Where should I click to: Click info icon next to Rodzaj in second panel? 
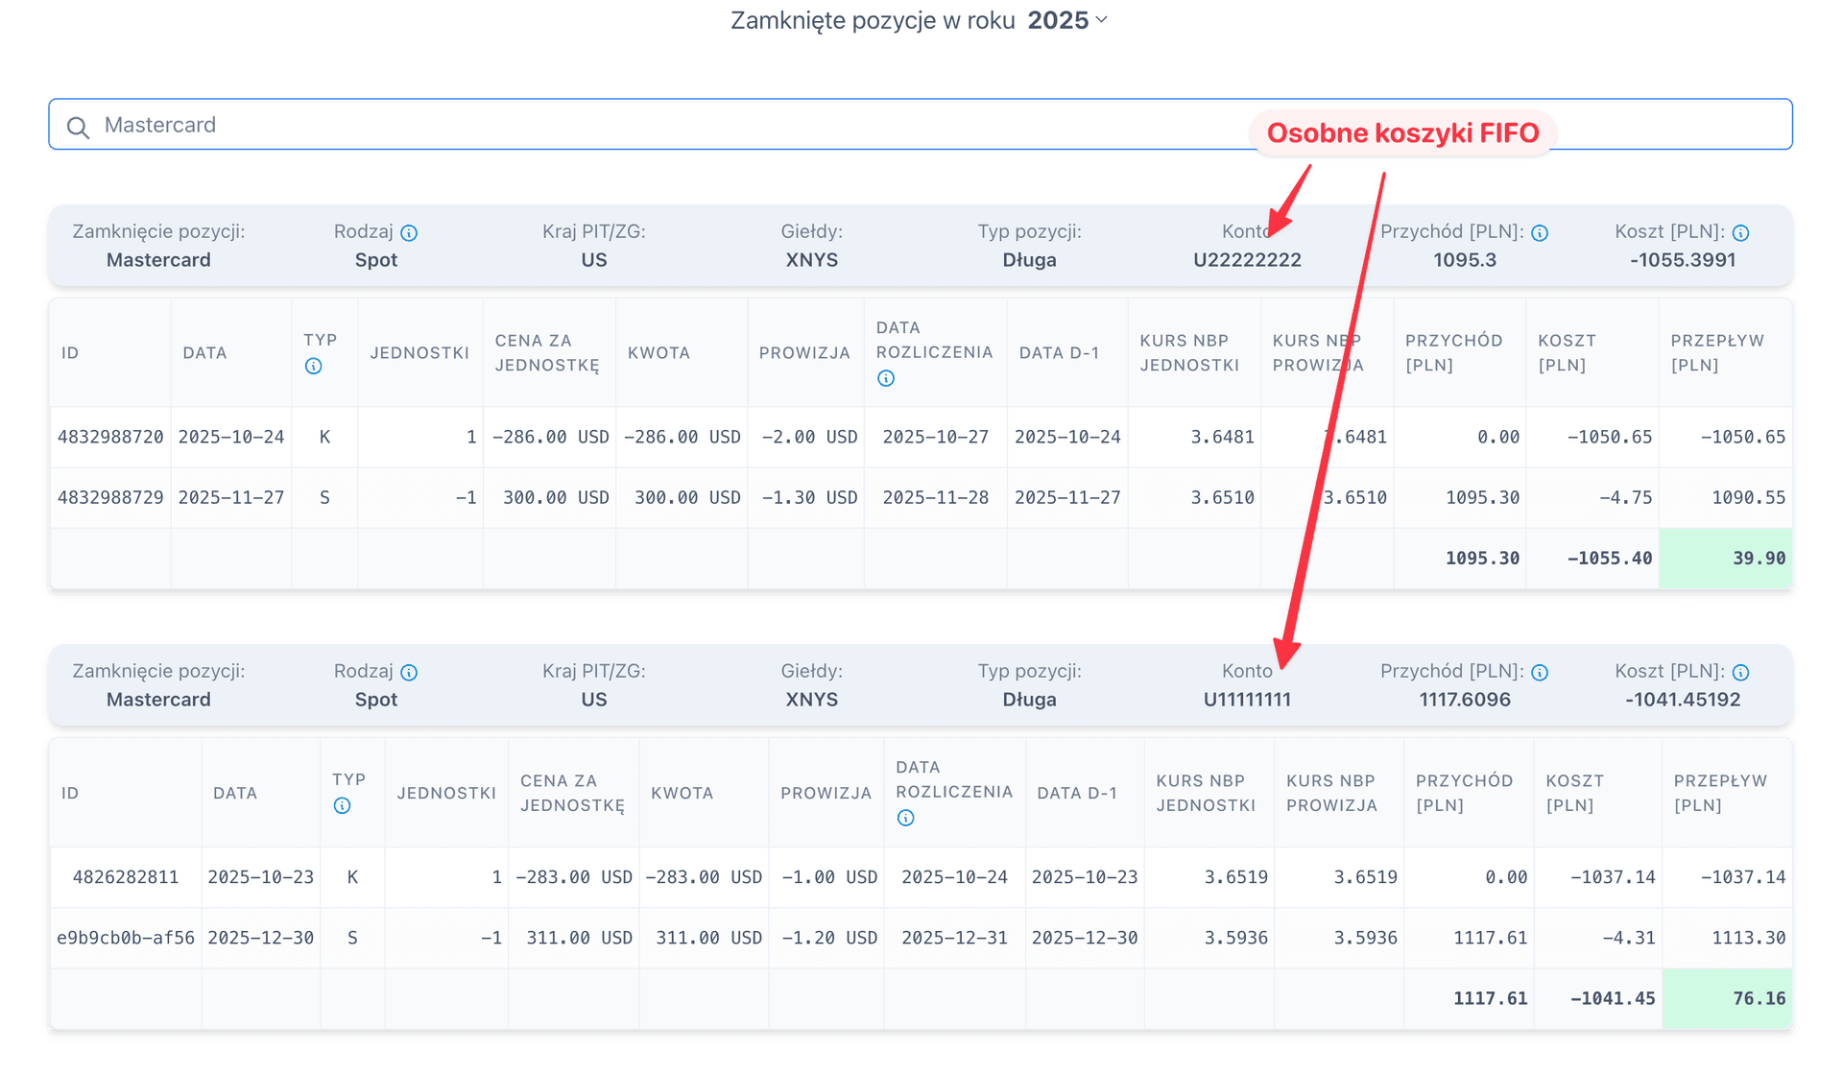[x=409, y=673]
